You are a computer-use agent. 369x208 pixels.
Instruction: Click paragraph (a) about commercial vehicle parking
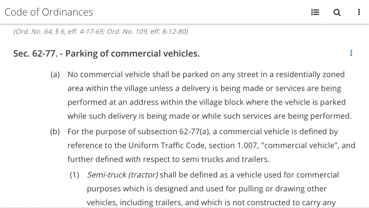(x=210, y=95)
